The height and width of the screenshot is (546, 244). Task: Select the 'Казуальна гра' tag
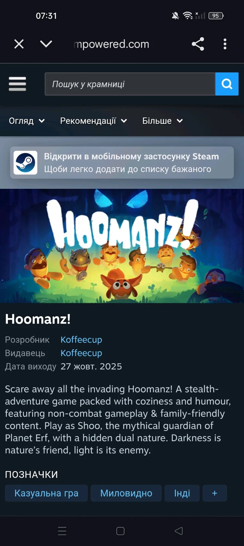(46, 493)
